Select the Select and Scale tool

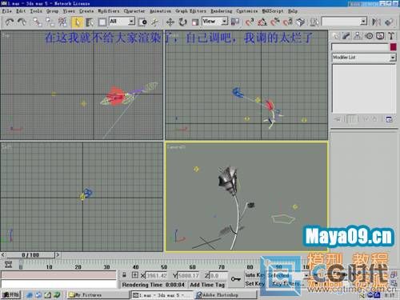click(x=195, y=22)
